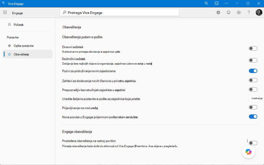Click the Obaveštenja putem e-pošte heading
This screenshot has height=165, width=264.
[x=82, y=37]
